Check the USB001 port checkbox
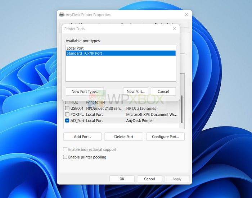 tap(67, 108)
